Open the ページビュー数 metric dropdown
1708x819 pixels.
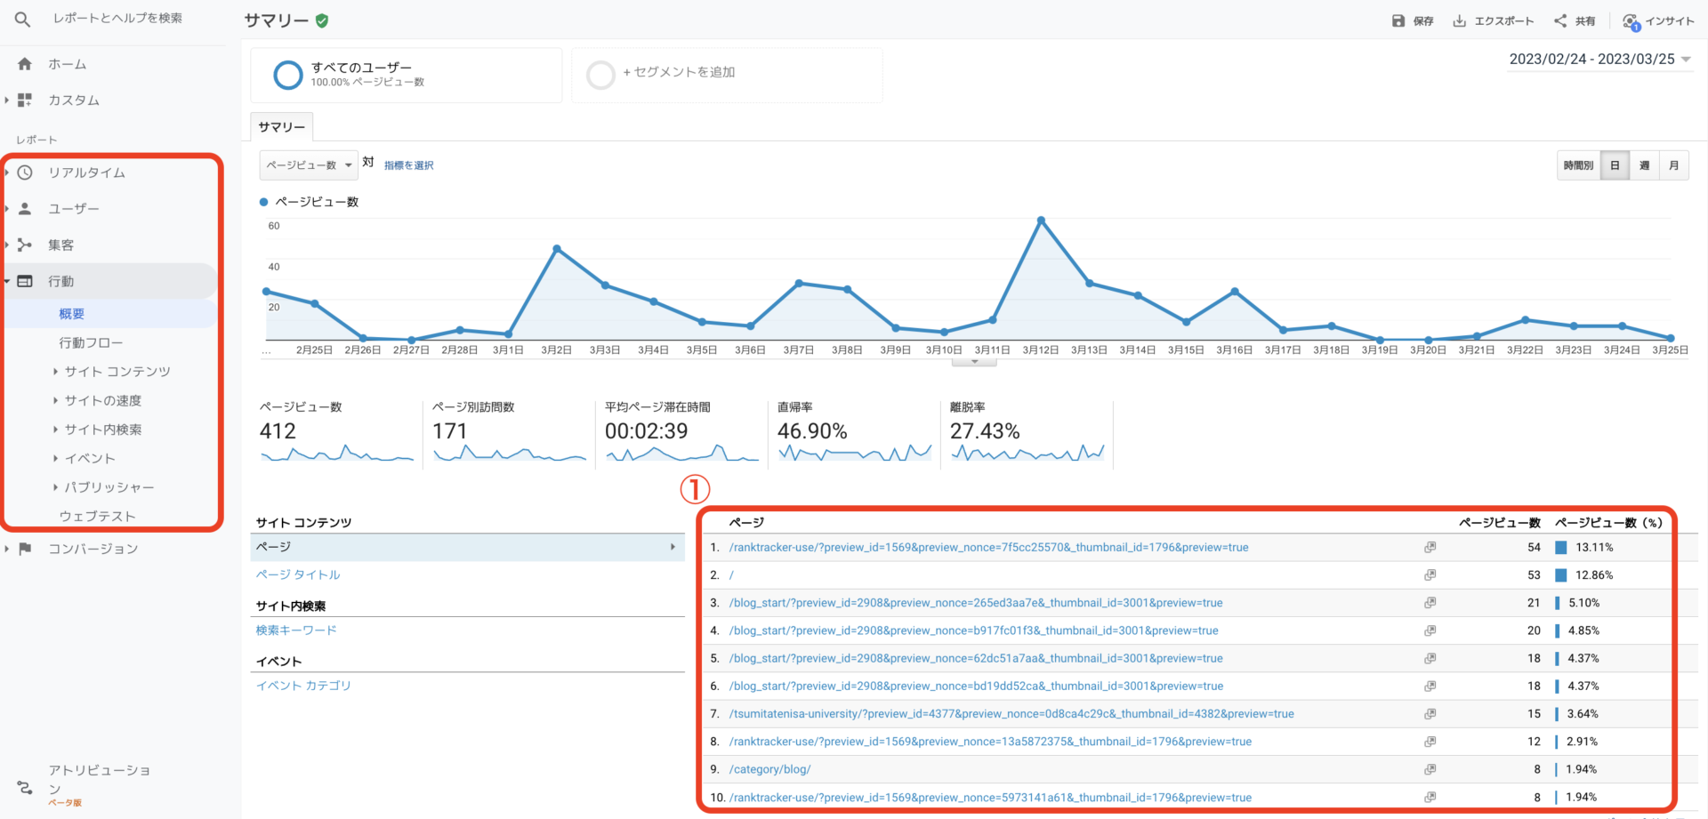pos(309,165)
